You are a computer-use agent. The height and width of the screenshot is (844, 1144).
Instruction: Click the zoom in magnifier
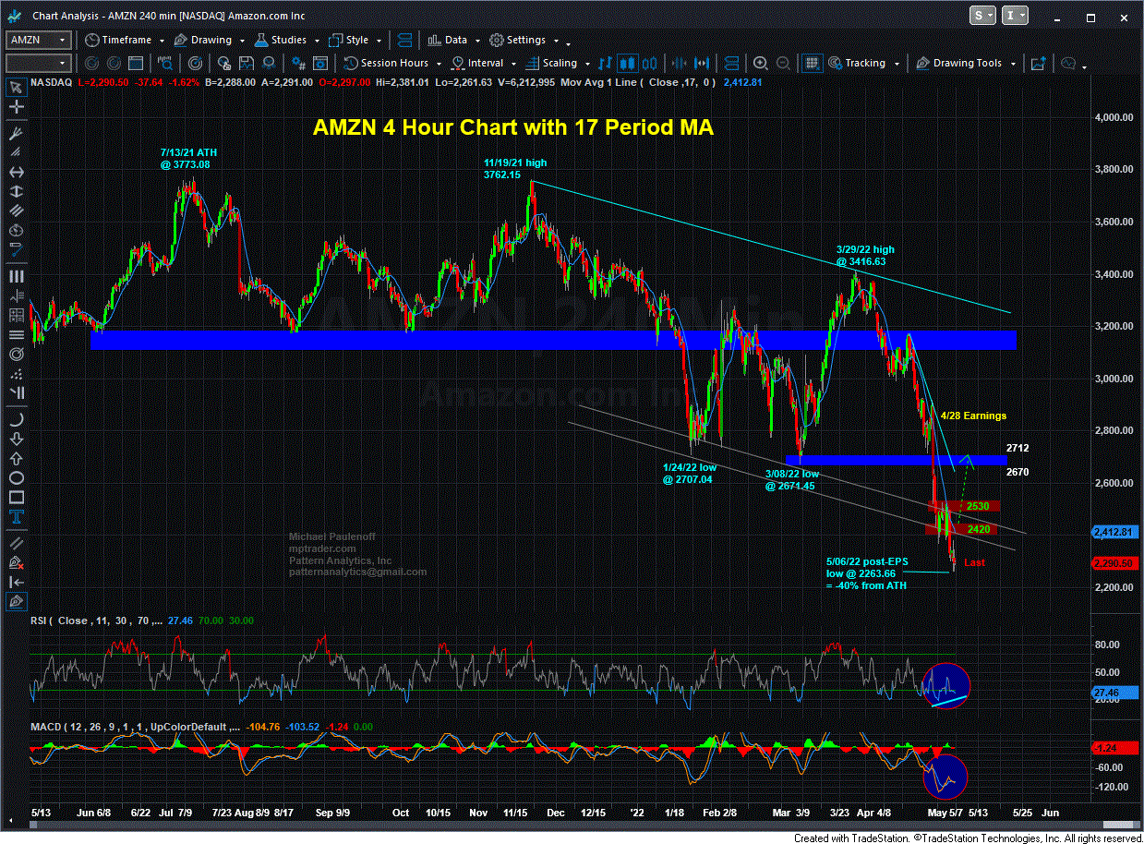tap(760, 63)
